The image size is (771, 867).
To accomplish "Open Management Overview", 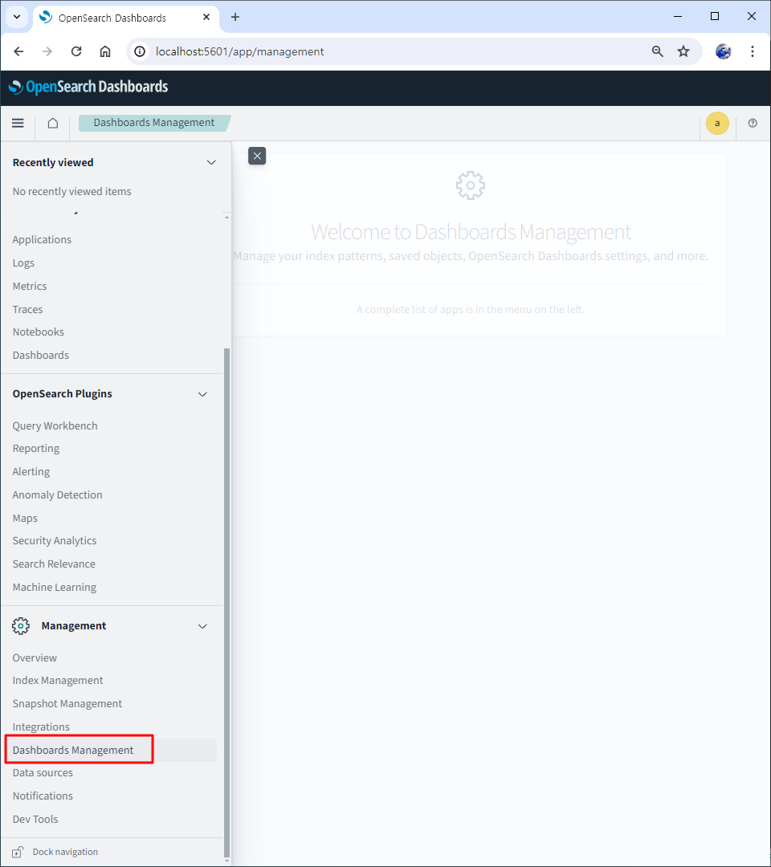I will pos(35,658).
